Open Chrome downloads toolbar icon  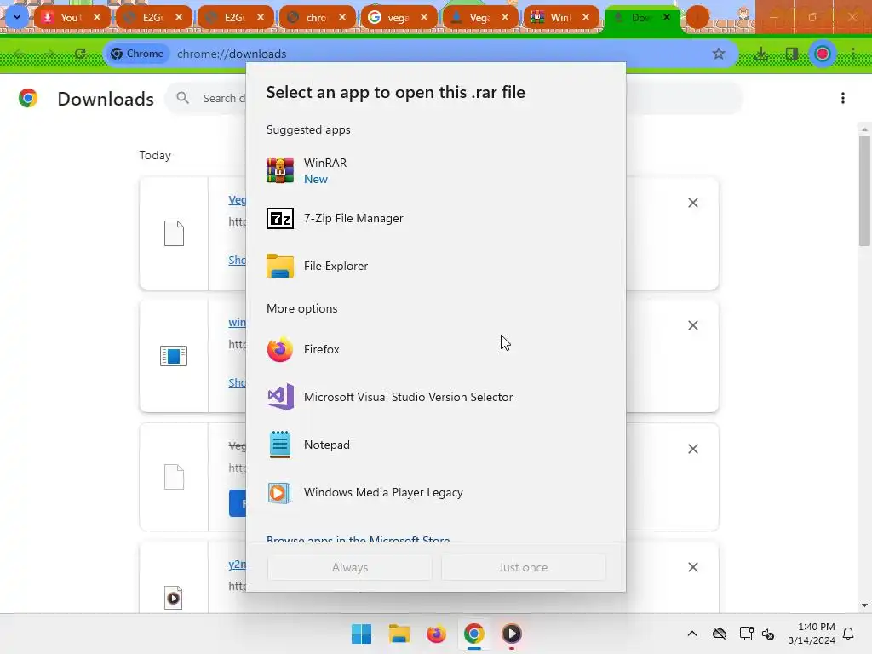tap(760, 54)
